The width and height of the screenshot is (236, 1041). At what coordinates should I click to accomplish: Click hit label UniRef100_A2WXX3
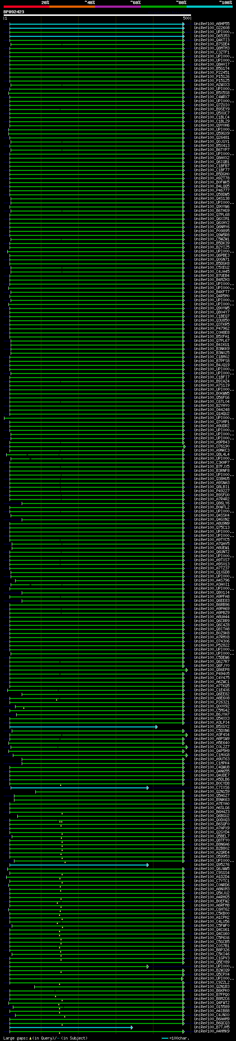click(212, 85)
